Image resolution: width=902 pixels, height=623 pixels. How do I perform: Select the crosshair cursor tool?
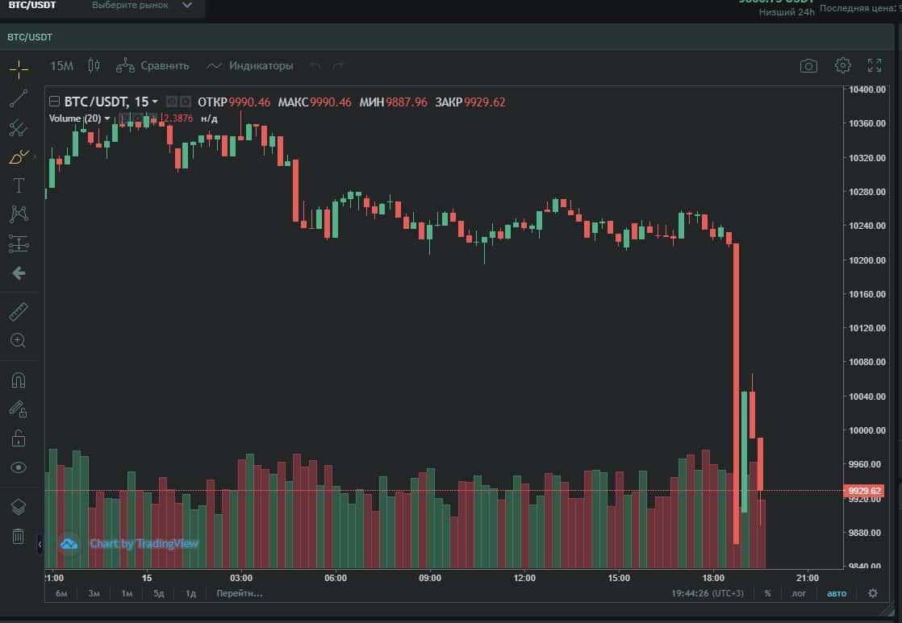point(19,69)
